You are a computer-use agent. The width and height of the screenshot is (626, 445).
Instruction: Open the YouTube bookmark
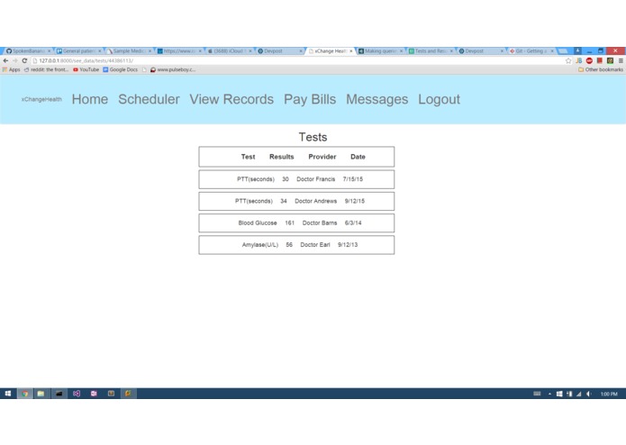(x=86, y=69)
